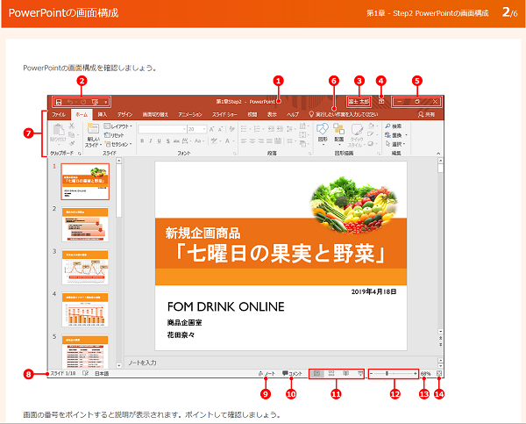
Task: Switch to Slide Sorter view icon
Action: 331,373
